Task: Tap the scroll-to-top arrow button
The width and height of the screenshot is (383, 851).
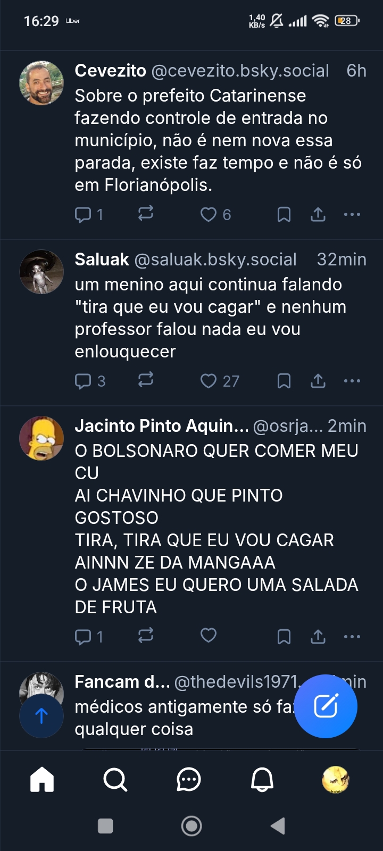Action: 41,716
